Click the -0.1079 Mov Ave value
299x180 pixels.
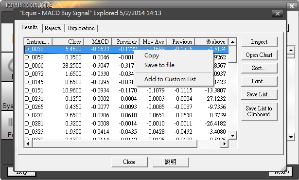click(x=156, y=90)
